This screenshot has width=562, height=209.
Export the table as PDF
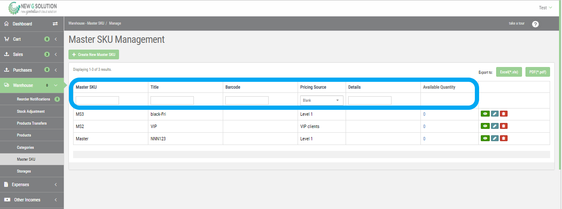click(x=537, y=72)
